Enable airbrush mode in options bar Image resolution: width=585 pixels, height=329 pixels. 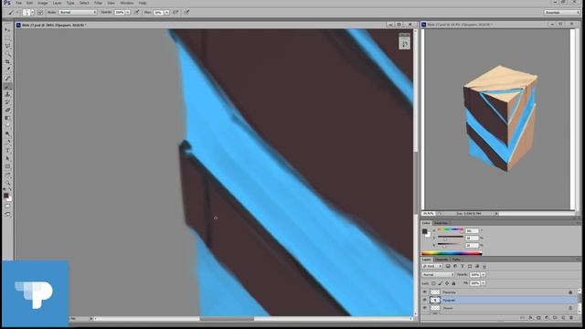(175, 12)
